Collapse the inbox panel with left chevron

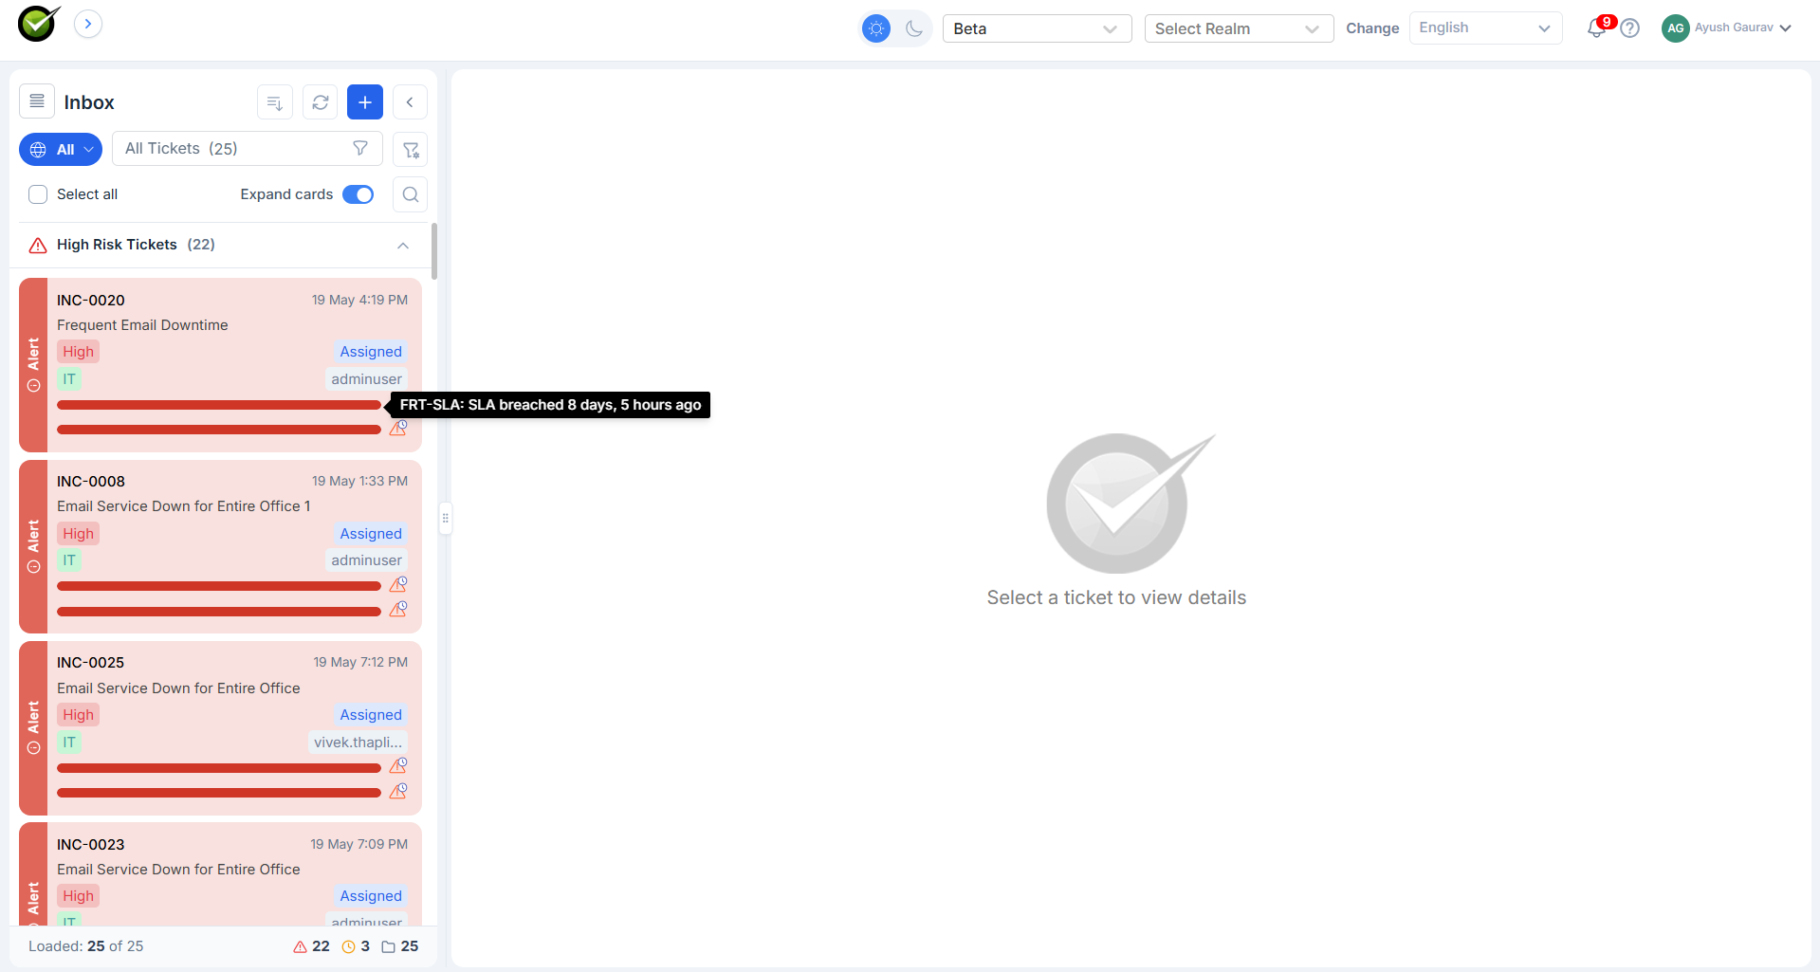tap(410, 102)
